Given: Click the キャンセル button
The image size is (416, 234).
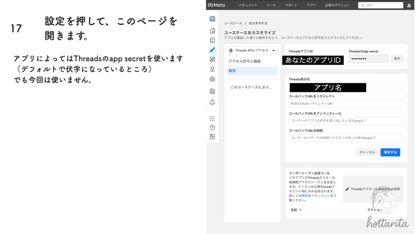Looking at the screenshot, I should coord(367,152).
